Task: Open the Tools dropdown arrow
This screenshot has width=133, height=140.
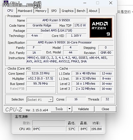Action: pyautogui.click(x=70, y=109)
